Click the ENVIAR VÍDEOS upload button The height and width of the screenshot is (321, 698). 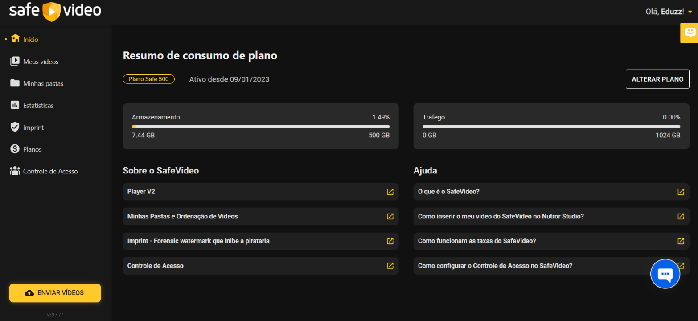(55, 293)
